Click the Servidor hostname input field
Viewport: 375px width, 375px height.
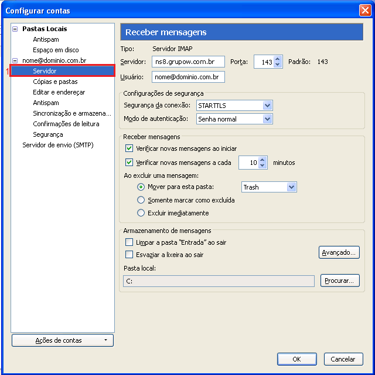(188, 62)
